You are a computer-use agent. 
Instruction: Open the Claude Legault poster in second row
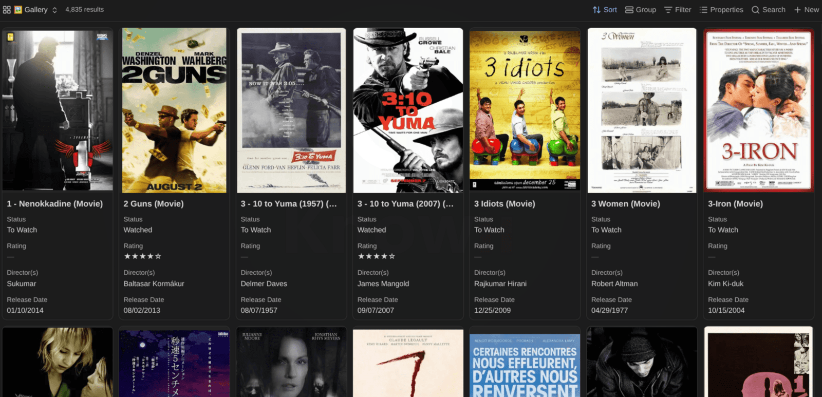(408, 363)
